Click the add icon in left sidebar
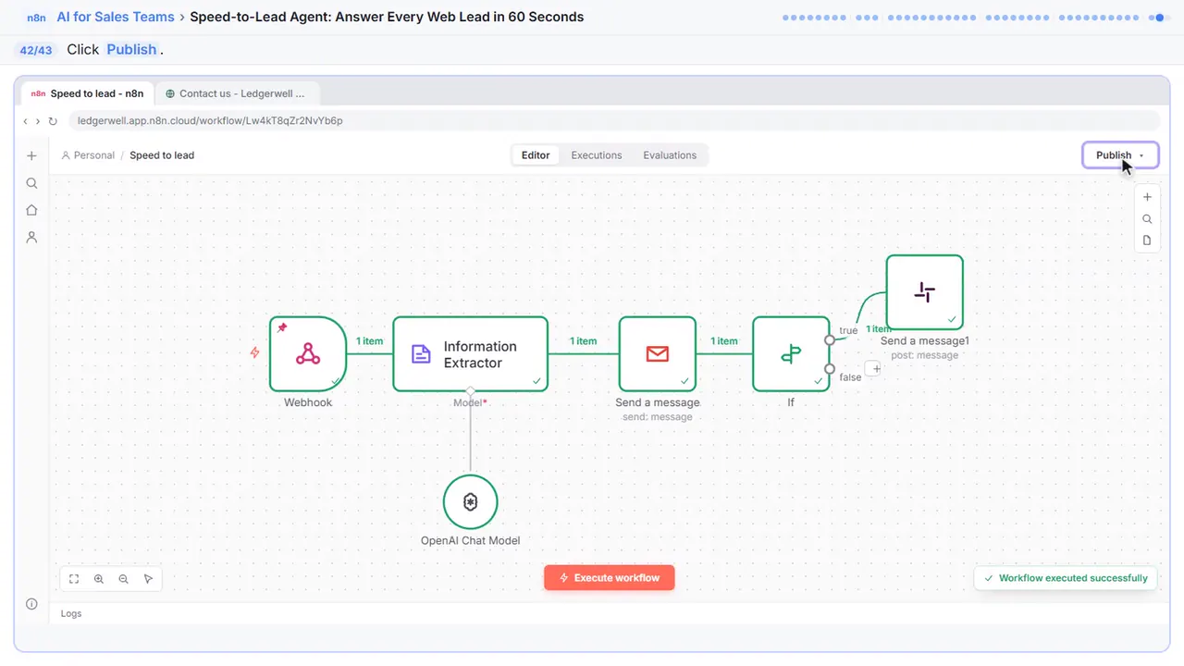The image size is (1184, 666). pyautogui.click(x=31, y=156)
